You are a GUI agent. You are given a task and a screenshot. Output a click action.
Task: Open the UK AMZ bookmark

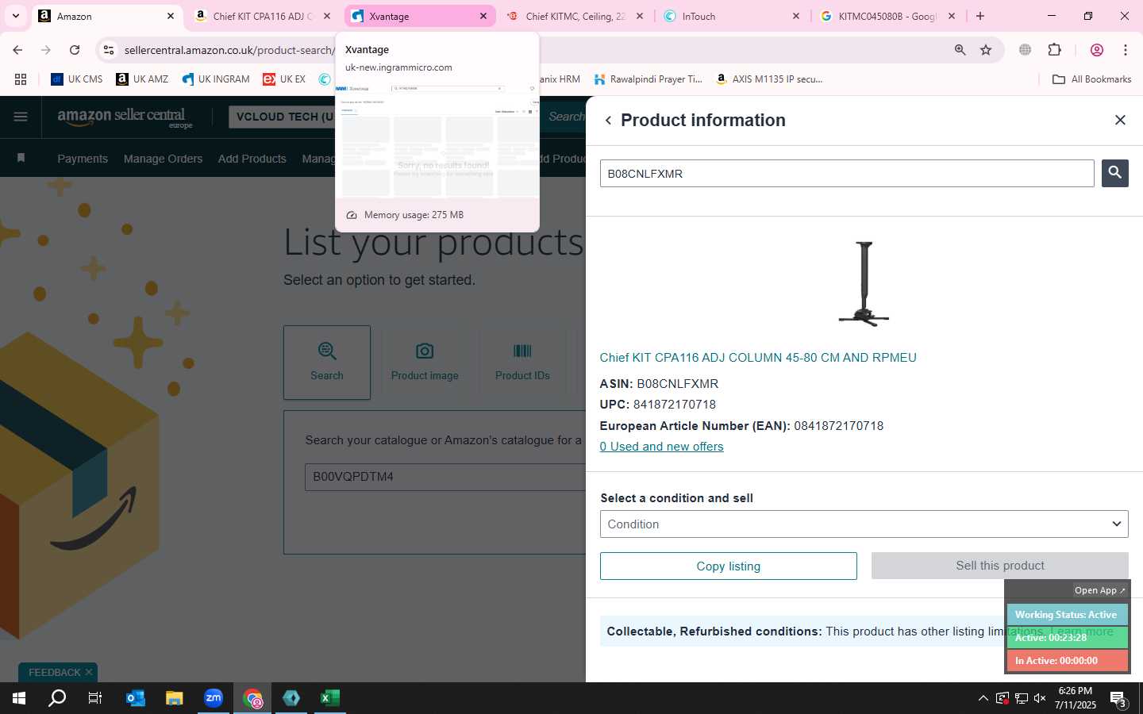click(142, 79)
